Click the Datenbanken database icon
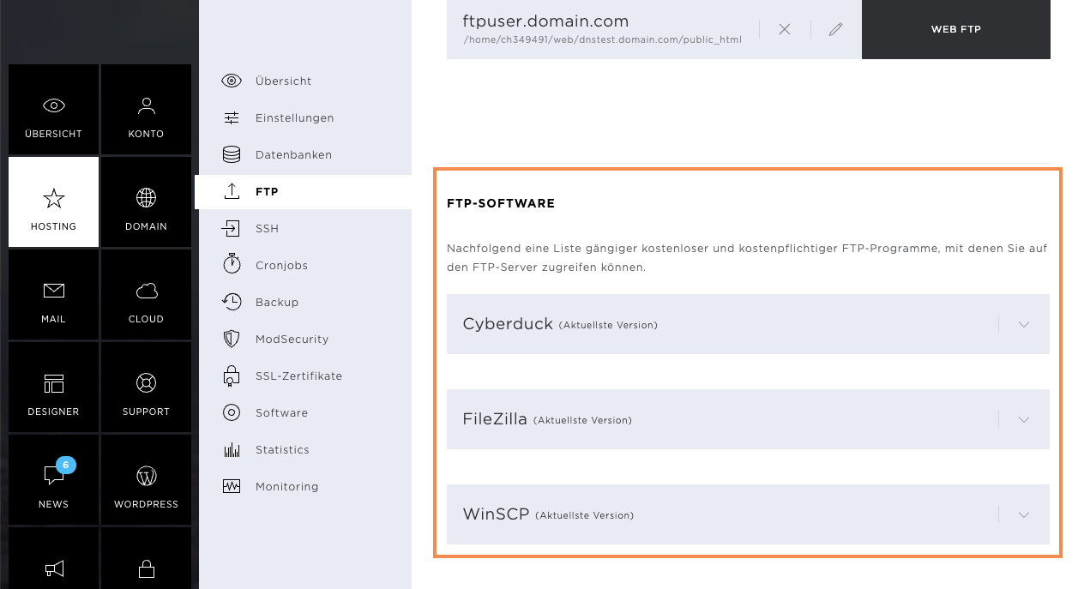 click(x=232, y=154)
